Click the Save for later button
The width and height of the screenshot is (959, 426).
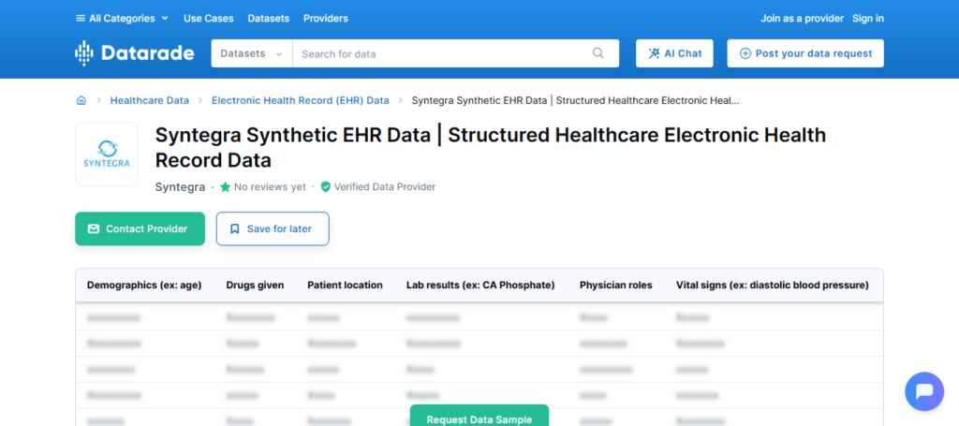(273, 228)
